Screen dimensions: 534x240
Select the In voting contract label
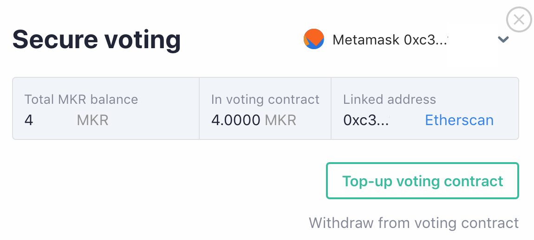[x=265, y=99]
